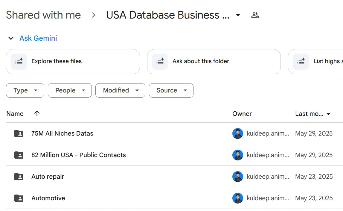Expand the Modified filter dropdown
This screenshot has height=211, width=343.
(120, 90)
